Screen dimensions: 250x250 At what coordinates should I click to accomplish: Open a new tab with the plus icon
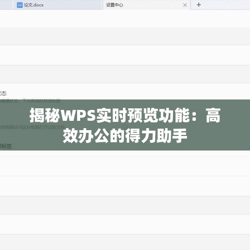pyautogui.click(x=199, y=5)
